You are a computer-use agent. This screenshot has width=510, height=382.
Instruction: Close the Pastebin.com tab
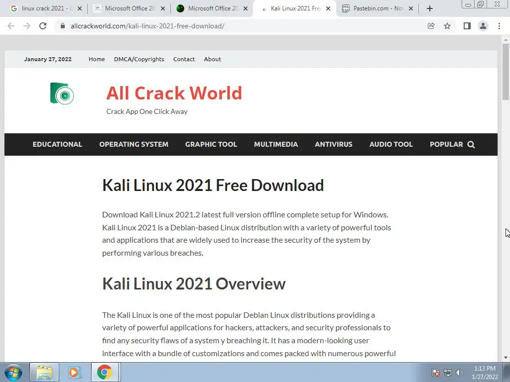pos(411,8)
